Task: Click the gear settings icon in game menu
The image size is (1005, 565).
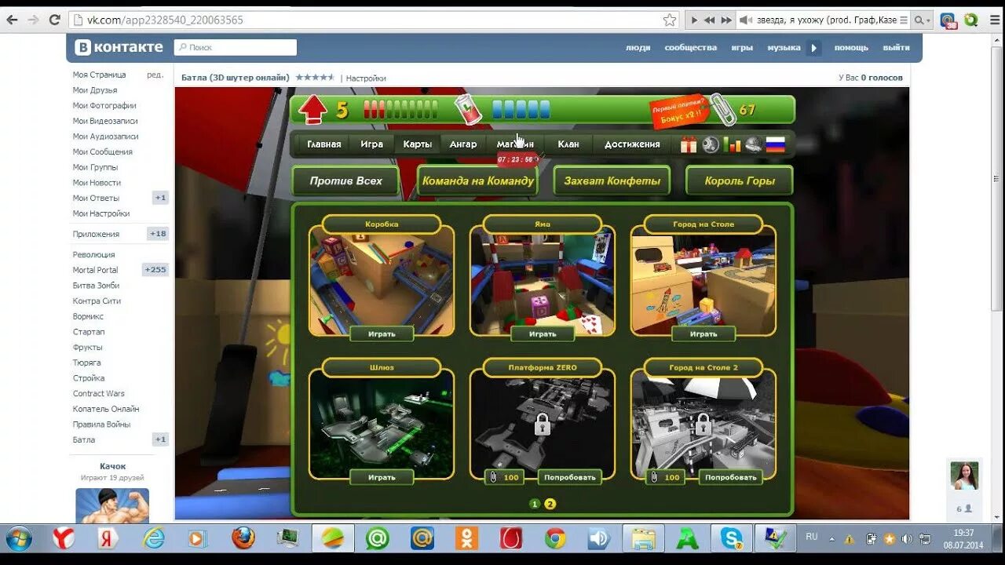Action: point(711,144)
